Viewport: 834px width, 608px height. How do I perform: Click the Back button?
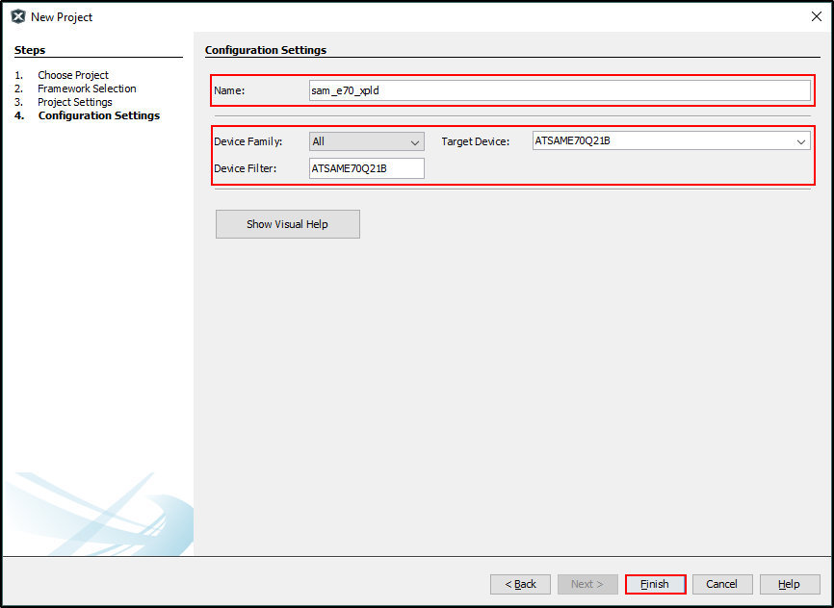tap(520, 584)
